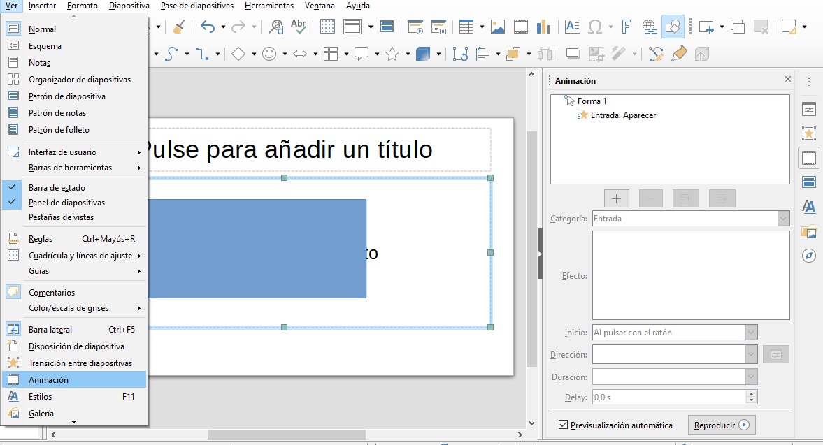The image size is (823, 445).
Task: Select Transición entre diapositivas in the menu
Action: [74, 363]
